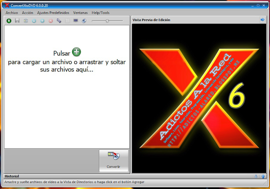Click the disc burn toolbar icon
This screenshot has height=189, width=270.
(x=84, y=21)
